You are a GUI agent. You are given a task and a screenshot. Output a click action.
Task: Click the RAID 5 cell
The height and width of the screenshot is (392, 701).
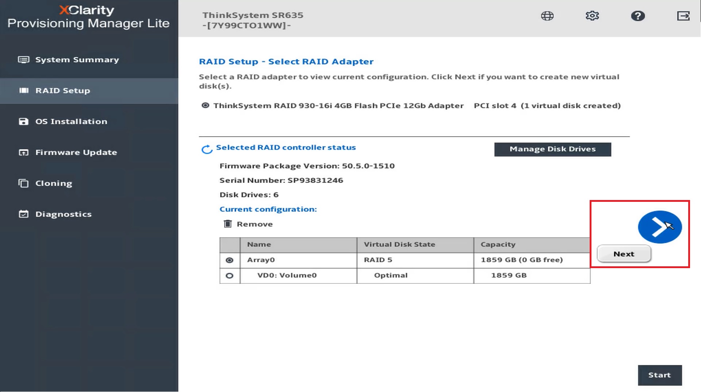(415, 260)
